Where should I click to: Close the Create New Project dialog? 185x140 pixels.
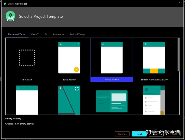180,3
